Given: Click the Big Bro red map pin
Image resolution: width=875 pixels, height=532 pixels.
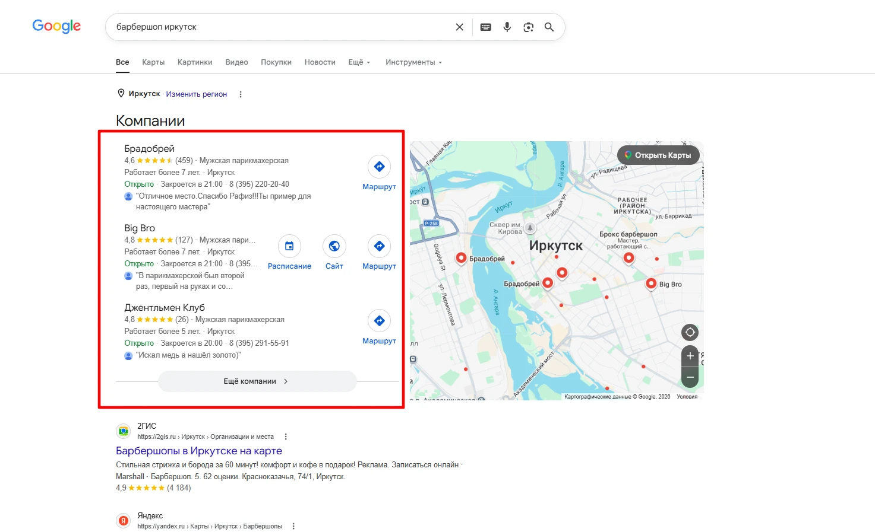Looking at the screenshot, I should [651, 283].
